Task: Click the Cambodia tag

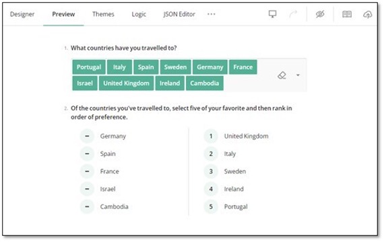Action: (x=205, y=83)
